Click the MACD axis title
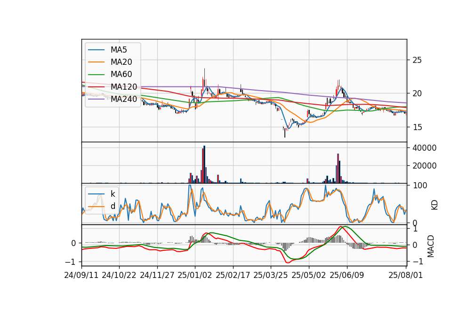This screenshot has width=452, height=324. point(431,246)
